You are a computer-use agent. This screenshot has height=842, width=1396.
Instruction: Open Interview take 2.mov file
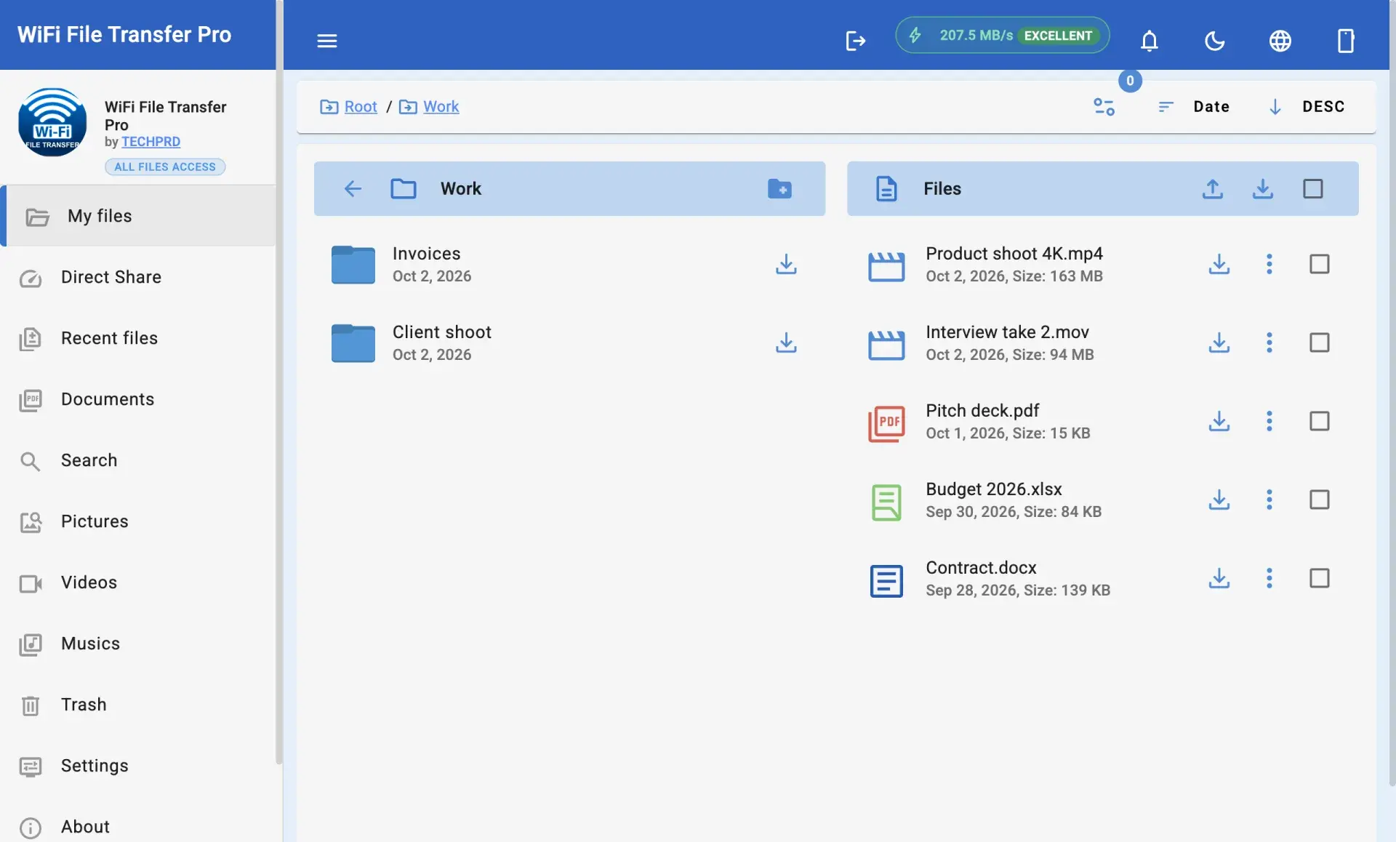point(1007,342)
